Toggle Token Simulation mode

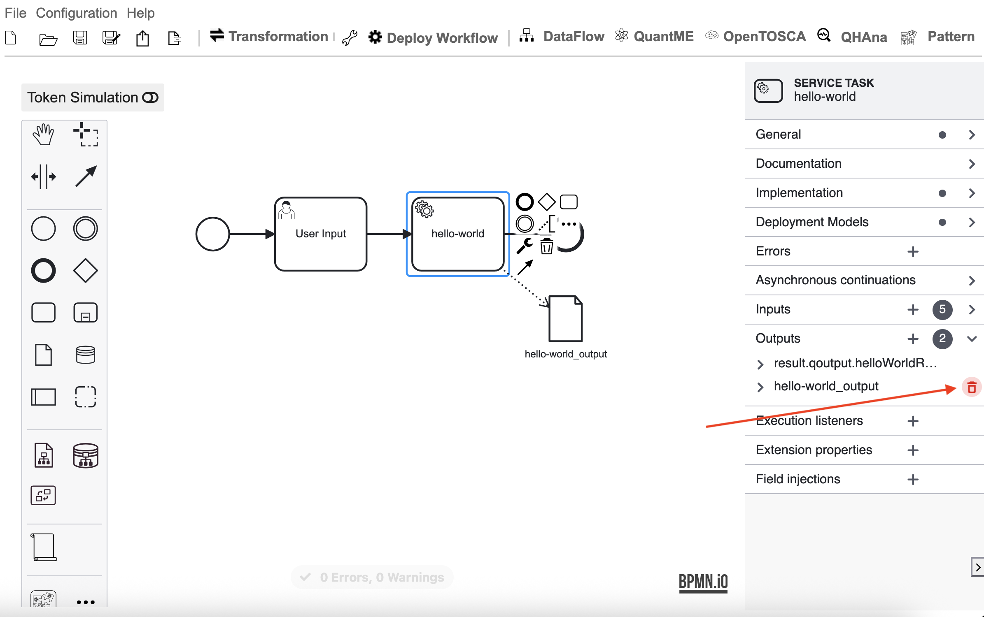tap(93, 97)
